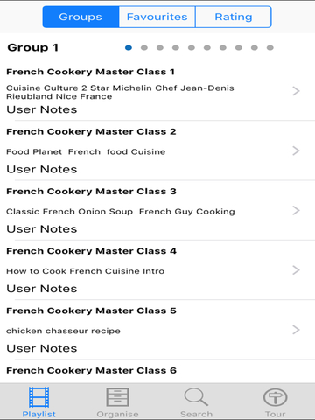315x420 pixels.
Task: Select the Groups segment
Action: [80, 17]
